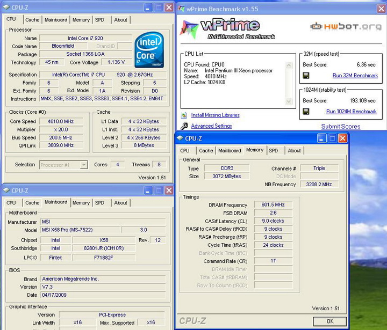Close the CPU-Z Memory window

pos(342,138)
